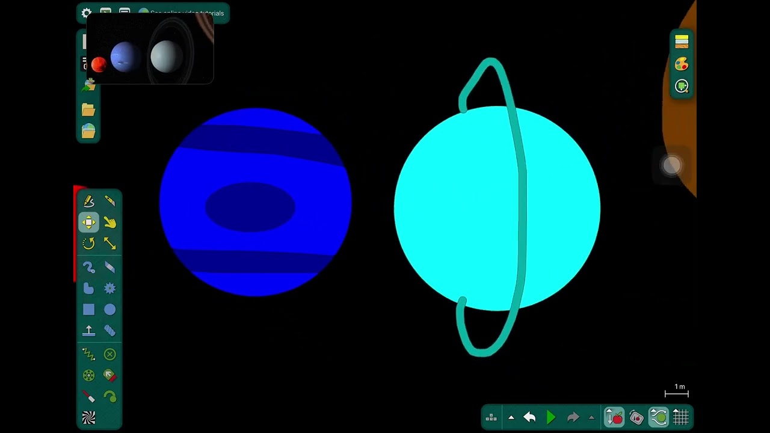Expand the redo history arrow
Viewport: 770px width, 433px height.
click(x=591, y=417)
